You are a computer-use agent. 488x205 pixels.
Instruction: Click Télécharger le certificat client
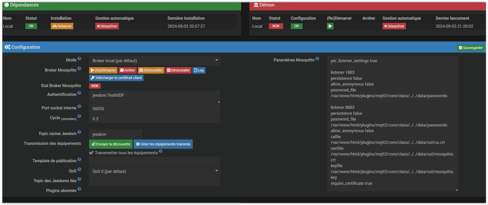tap(116, 78)
